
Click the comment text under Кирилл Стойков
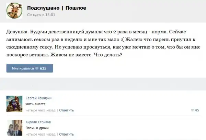point(37,128)
